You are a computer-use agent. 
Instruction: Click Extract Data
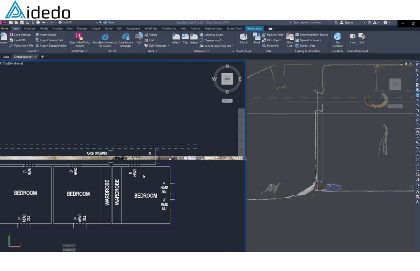(x=305, y=45)
